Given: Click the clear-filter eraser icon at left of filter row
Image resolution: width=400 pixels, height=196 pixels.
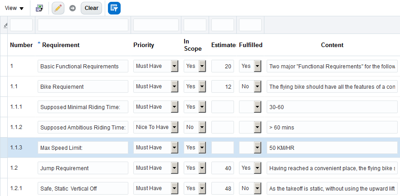Looking at the screenshot, I should 5,26.
